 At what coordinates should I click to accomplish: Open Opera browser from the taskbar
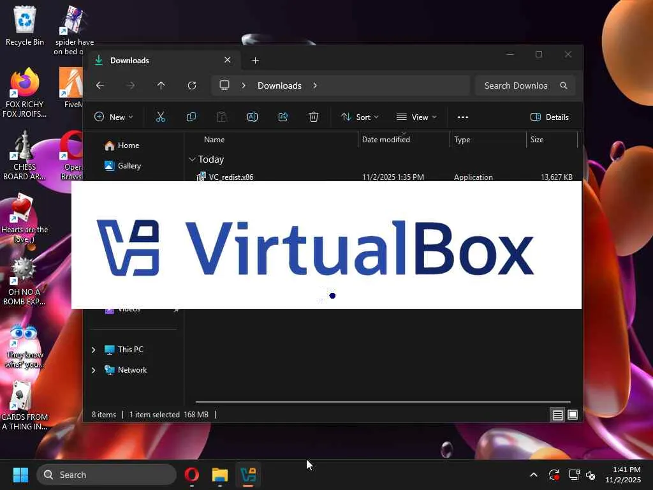pyautogui.click(x=191, y=475)
